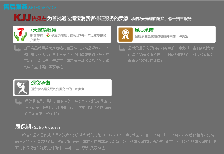Open the green 退货承诺 title link

pyautogui.click(x=41, y=83)
